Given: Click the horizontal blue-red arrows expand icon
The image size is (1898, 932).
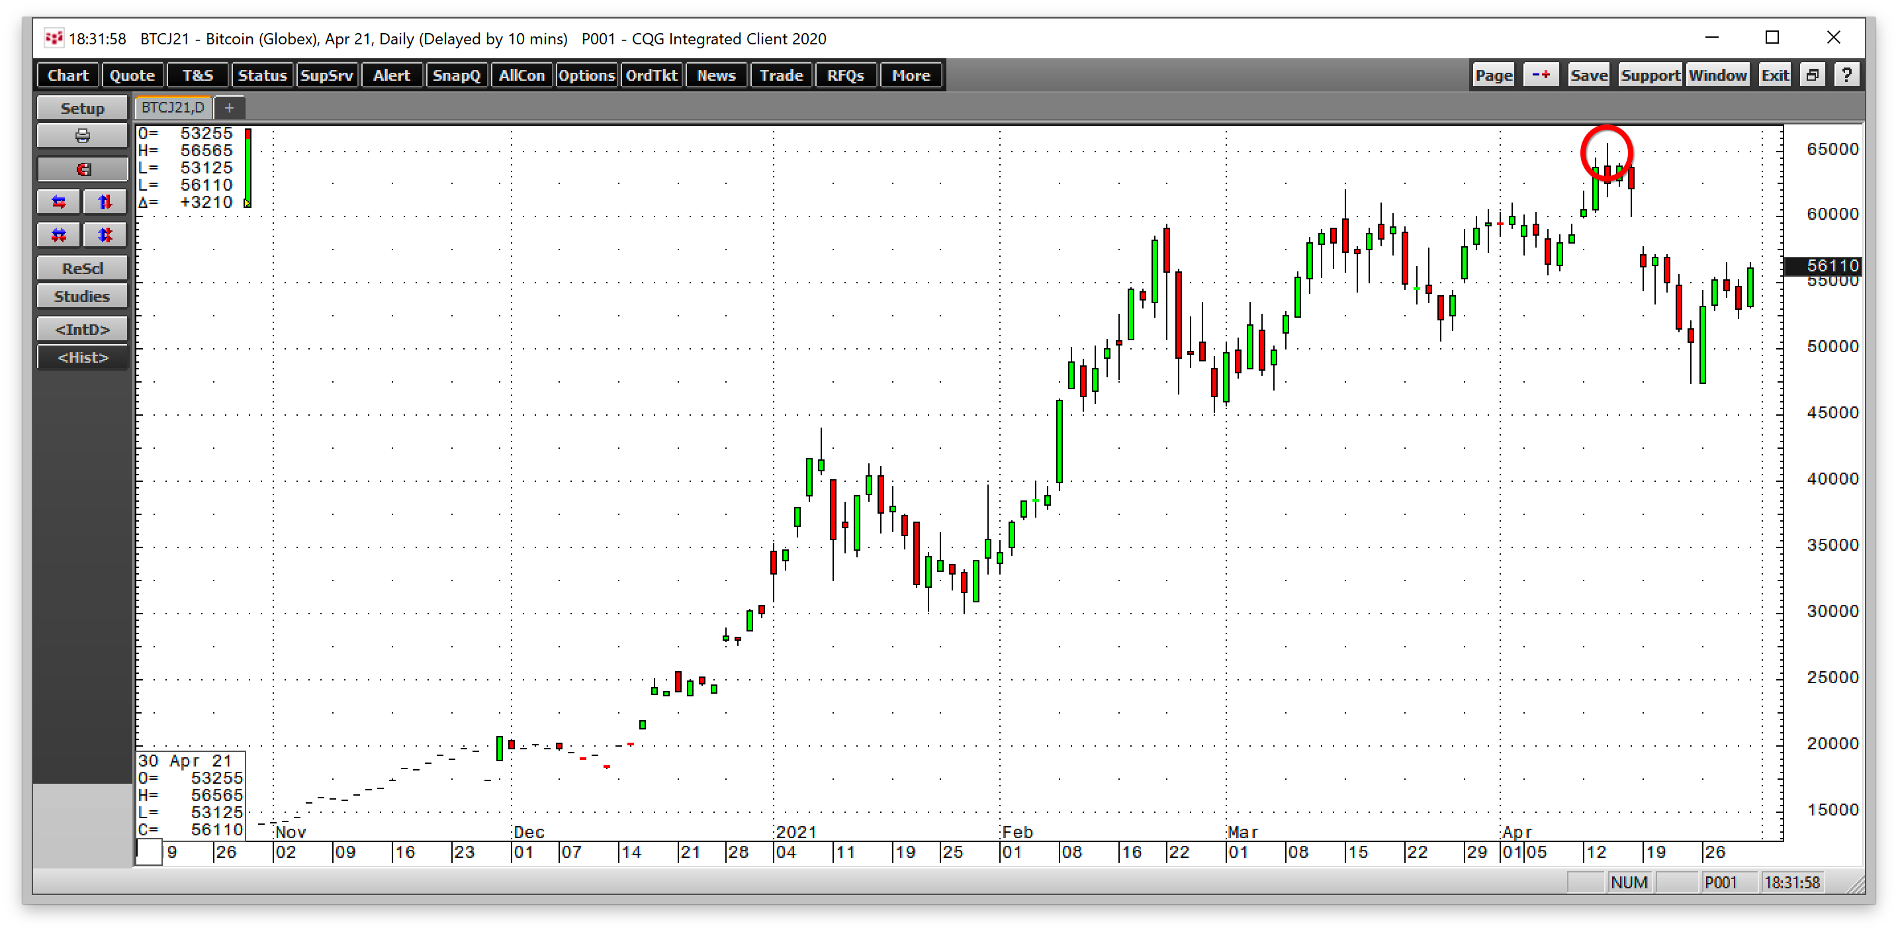Looking at the screenshot, I should tap(59, 202).
